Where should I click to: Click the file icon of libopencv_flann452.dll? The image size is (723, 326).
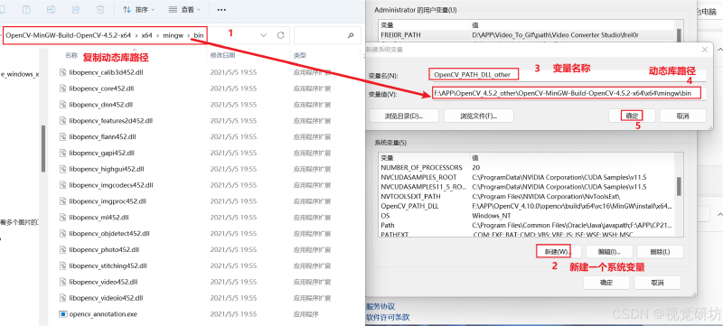click(x=63, y=136)
